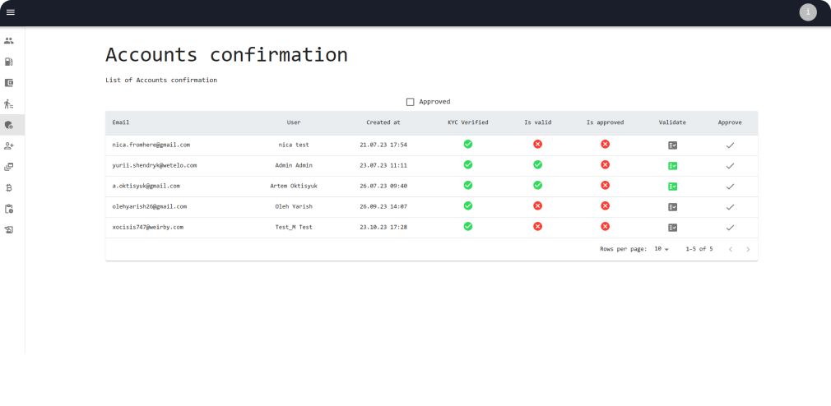The image size is (831, 406).
Task: Go to next page arrow
Action: coord(748,249)
